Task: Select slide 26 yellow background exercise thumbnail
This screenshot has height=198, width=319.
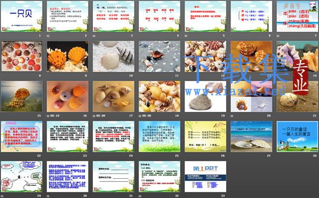Action: pos(205,136)
